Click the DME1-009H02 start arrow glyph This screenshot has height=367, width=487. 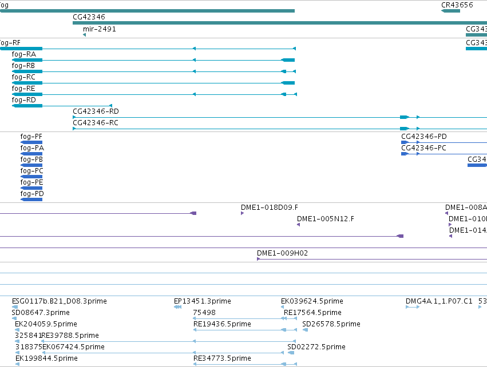point(259,259)
